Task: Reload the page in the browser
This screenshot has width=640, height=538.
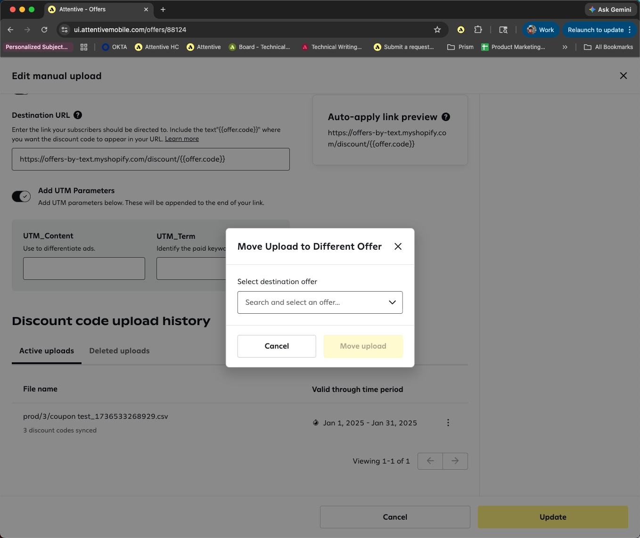Action: (44, 30)
